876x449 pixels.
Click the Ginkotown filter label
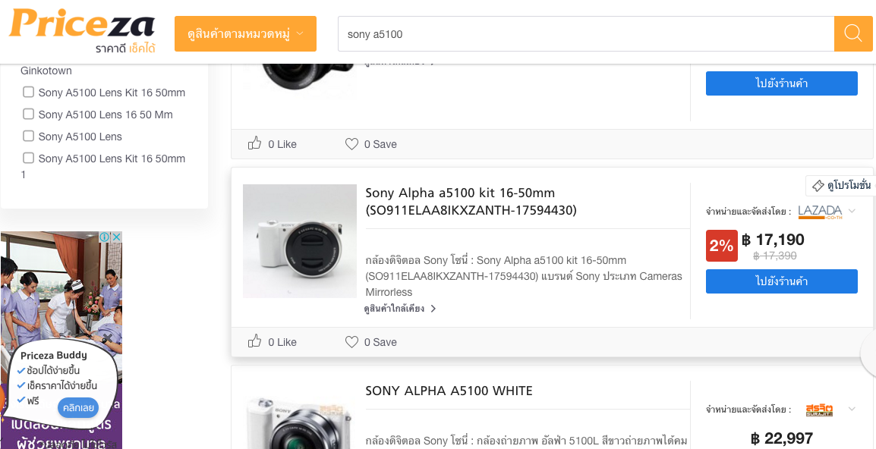46,71
